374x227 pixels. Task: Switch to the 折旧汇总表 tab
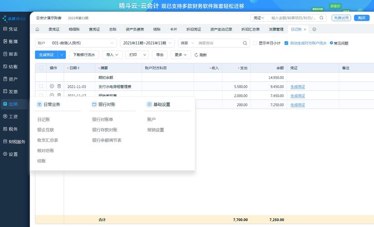coord(251,29)
